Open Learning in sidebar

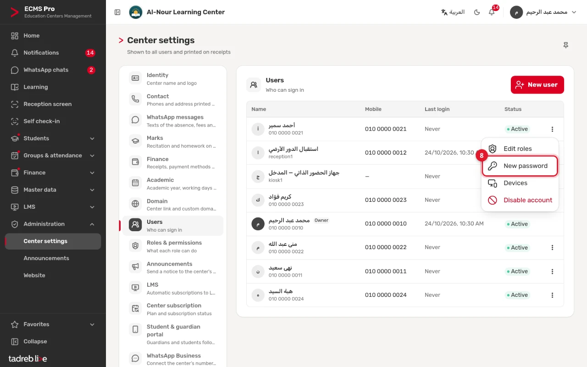click(53, 87)
